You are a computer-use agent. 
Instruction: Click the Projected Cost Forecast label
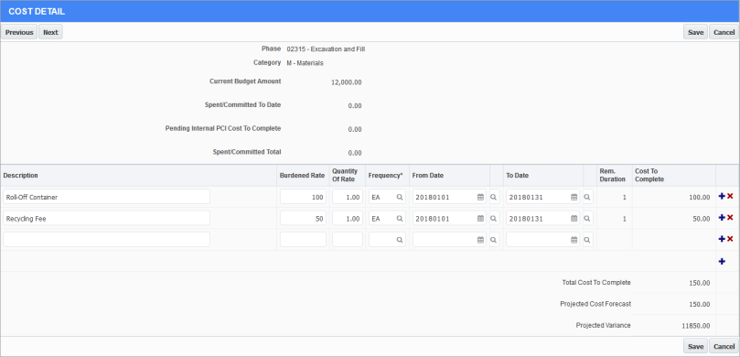tap(595, 304)
